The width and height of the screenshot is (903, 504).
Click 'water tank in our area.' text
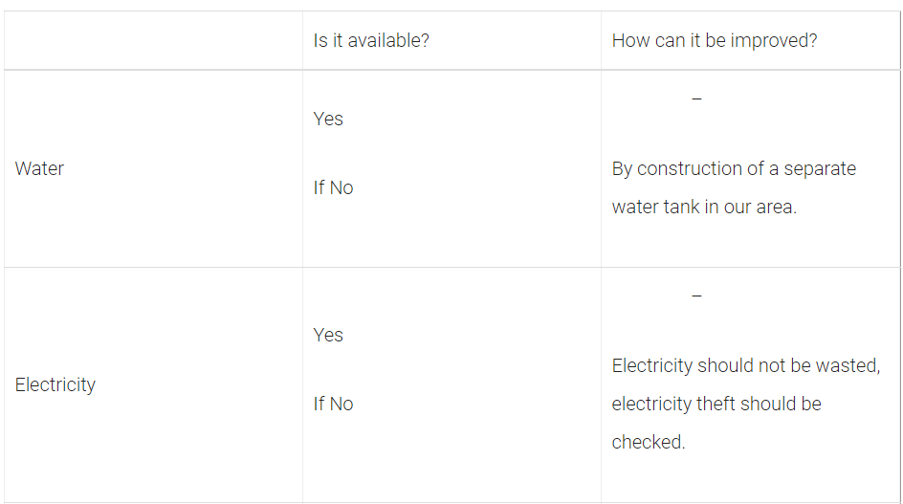pos(704,207)
